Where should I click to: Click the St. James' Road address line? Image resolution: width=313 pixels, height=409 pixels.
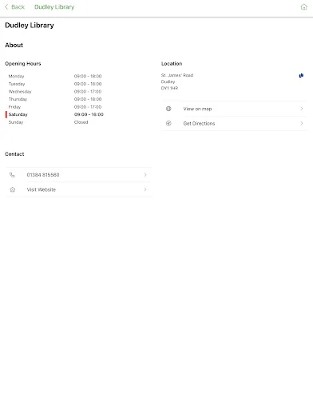[177, 75]
